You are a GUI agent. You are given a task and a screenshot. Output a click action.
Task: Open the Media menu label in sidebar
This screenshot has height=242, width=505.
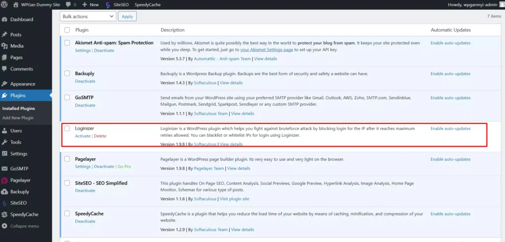[17, 46]
